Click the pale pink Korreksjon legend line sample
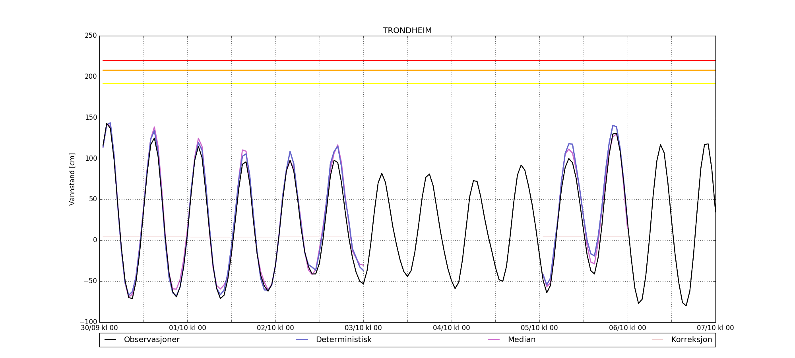The height and width of the screenshot is (358, 795). [657, 340]
